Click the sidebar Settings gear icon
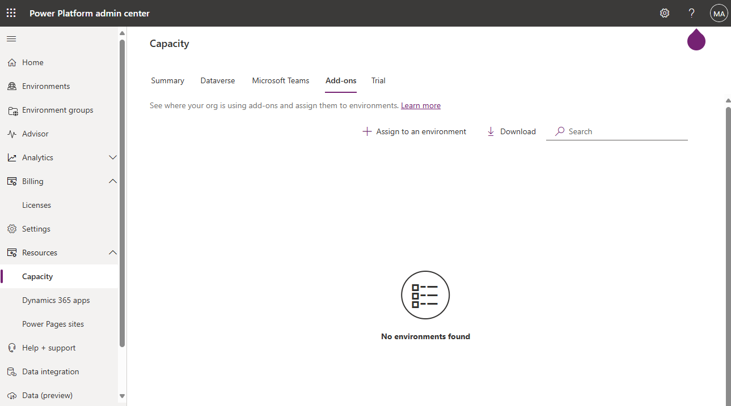Viewport: 731px width, 406px height. 12,229
